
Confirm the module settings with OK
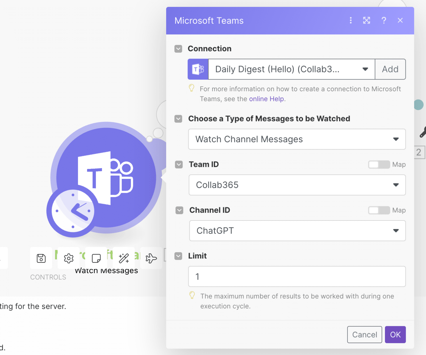395,334
